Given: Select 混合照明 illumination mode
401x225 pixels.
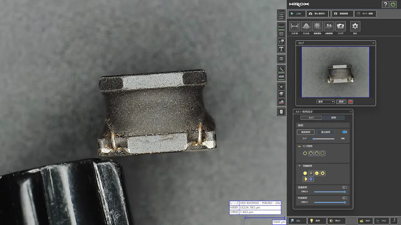Looking at the screenshot, I should (325, 132).
